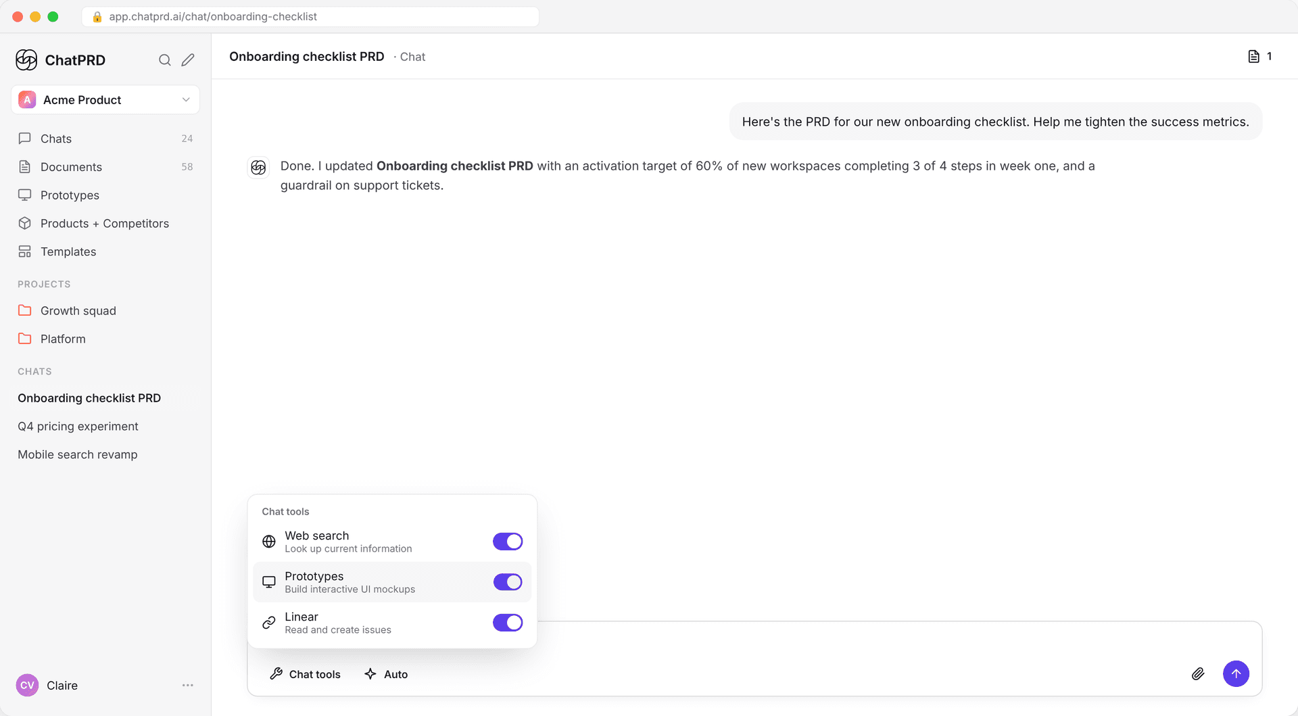Viewport: 1298px width, 716px height.
Task: Click the Templates layout icon
Action: [25, 252]
